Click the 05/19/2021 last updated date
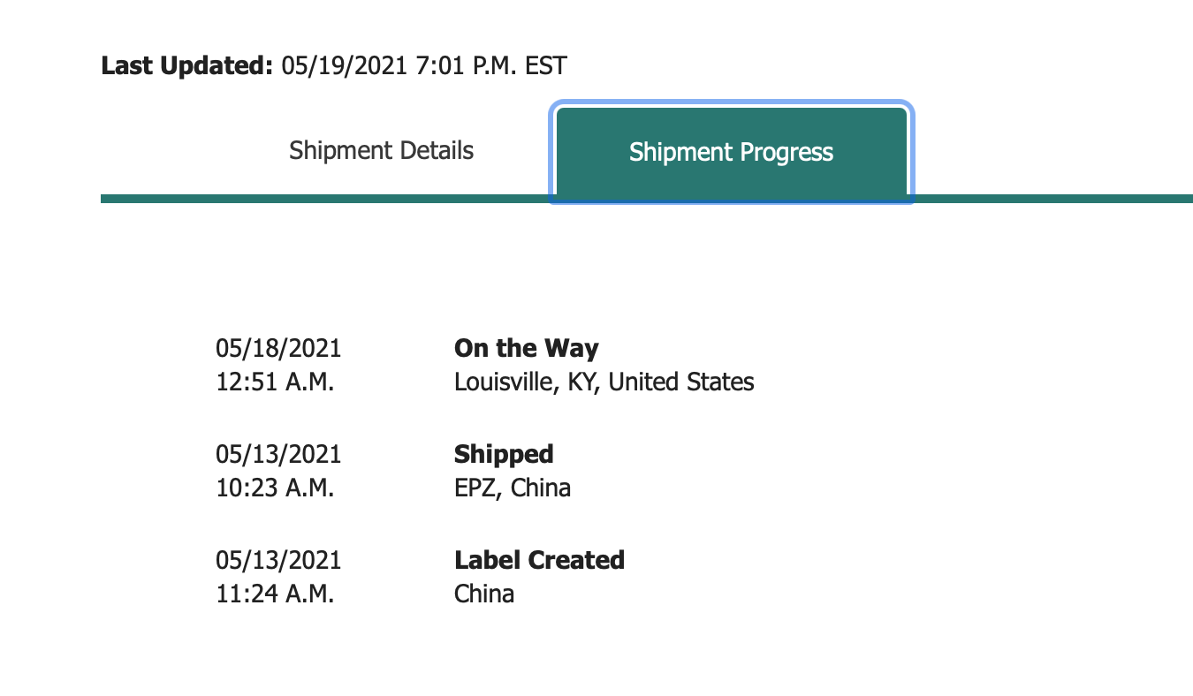The image size is (1193, 696). (345, 65)
